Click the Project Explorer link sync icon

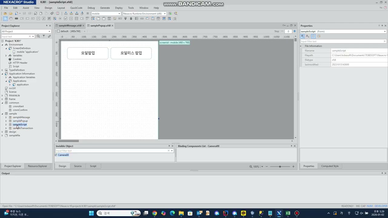coord(49,36)
